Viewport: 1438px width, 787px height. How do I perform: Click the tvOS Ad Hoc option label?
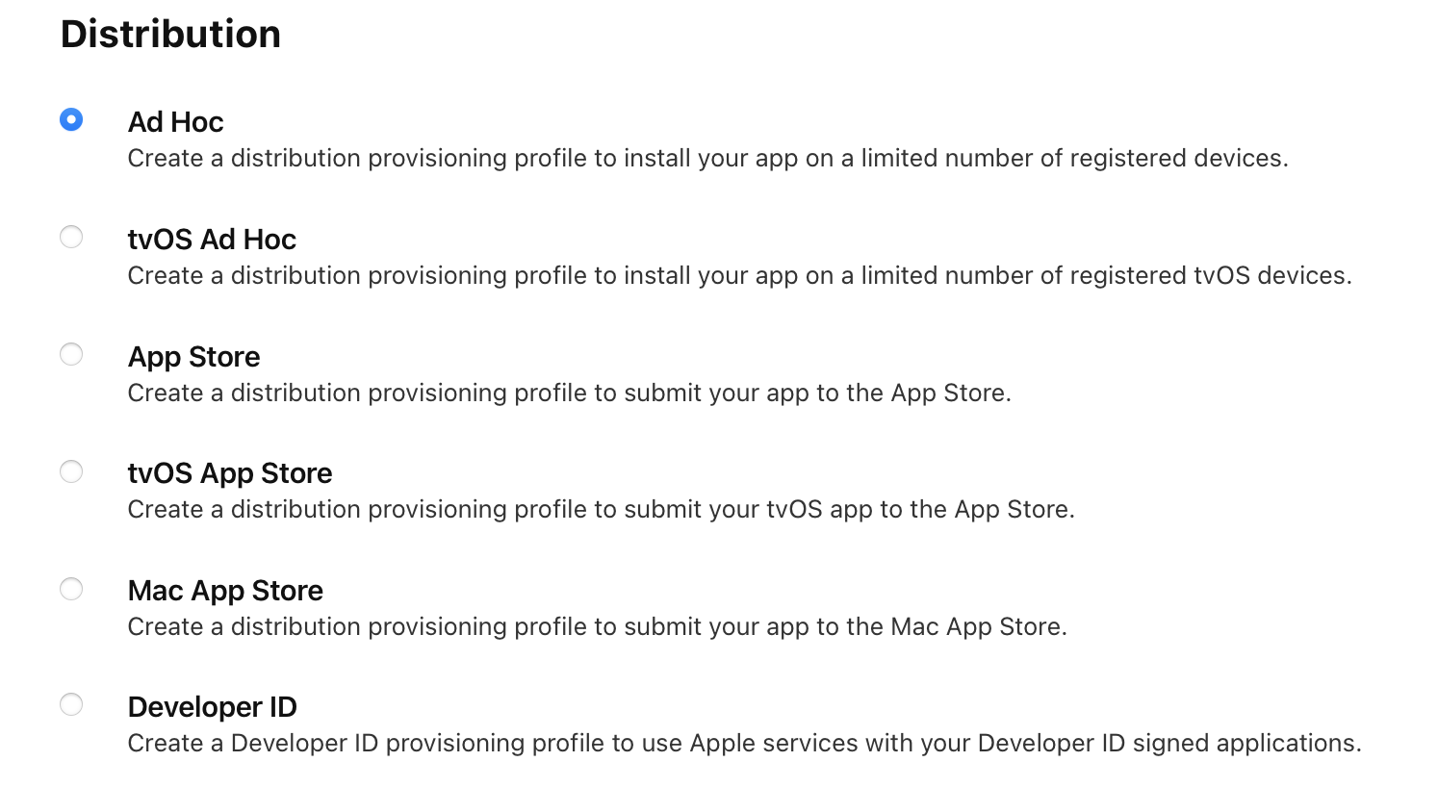point(212,240)
